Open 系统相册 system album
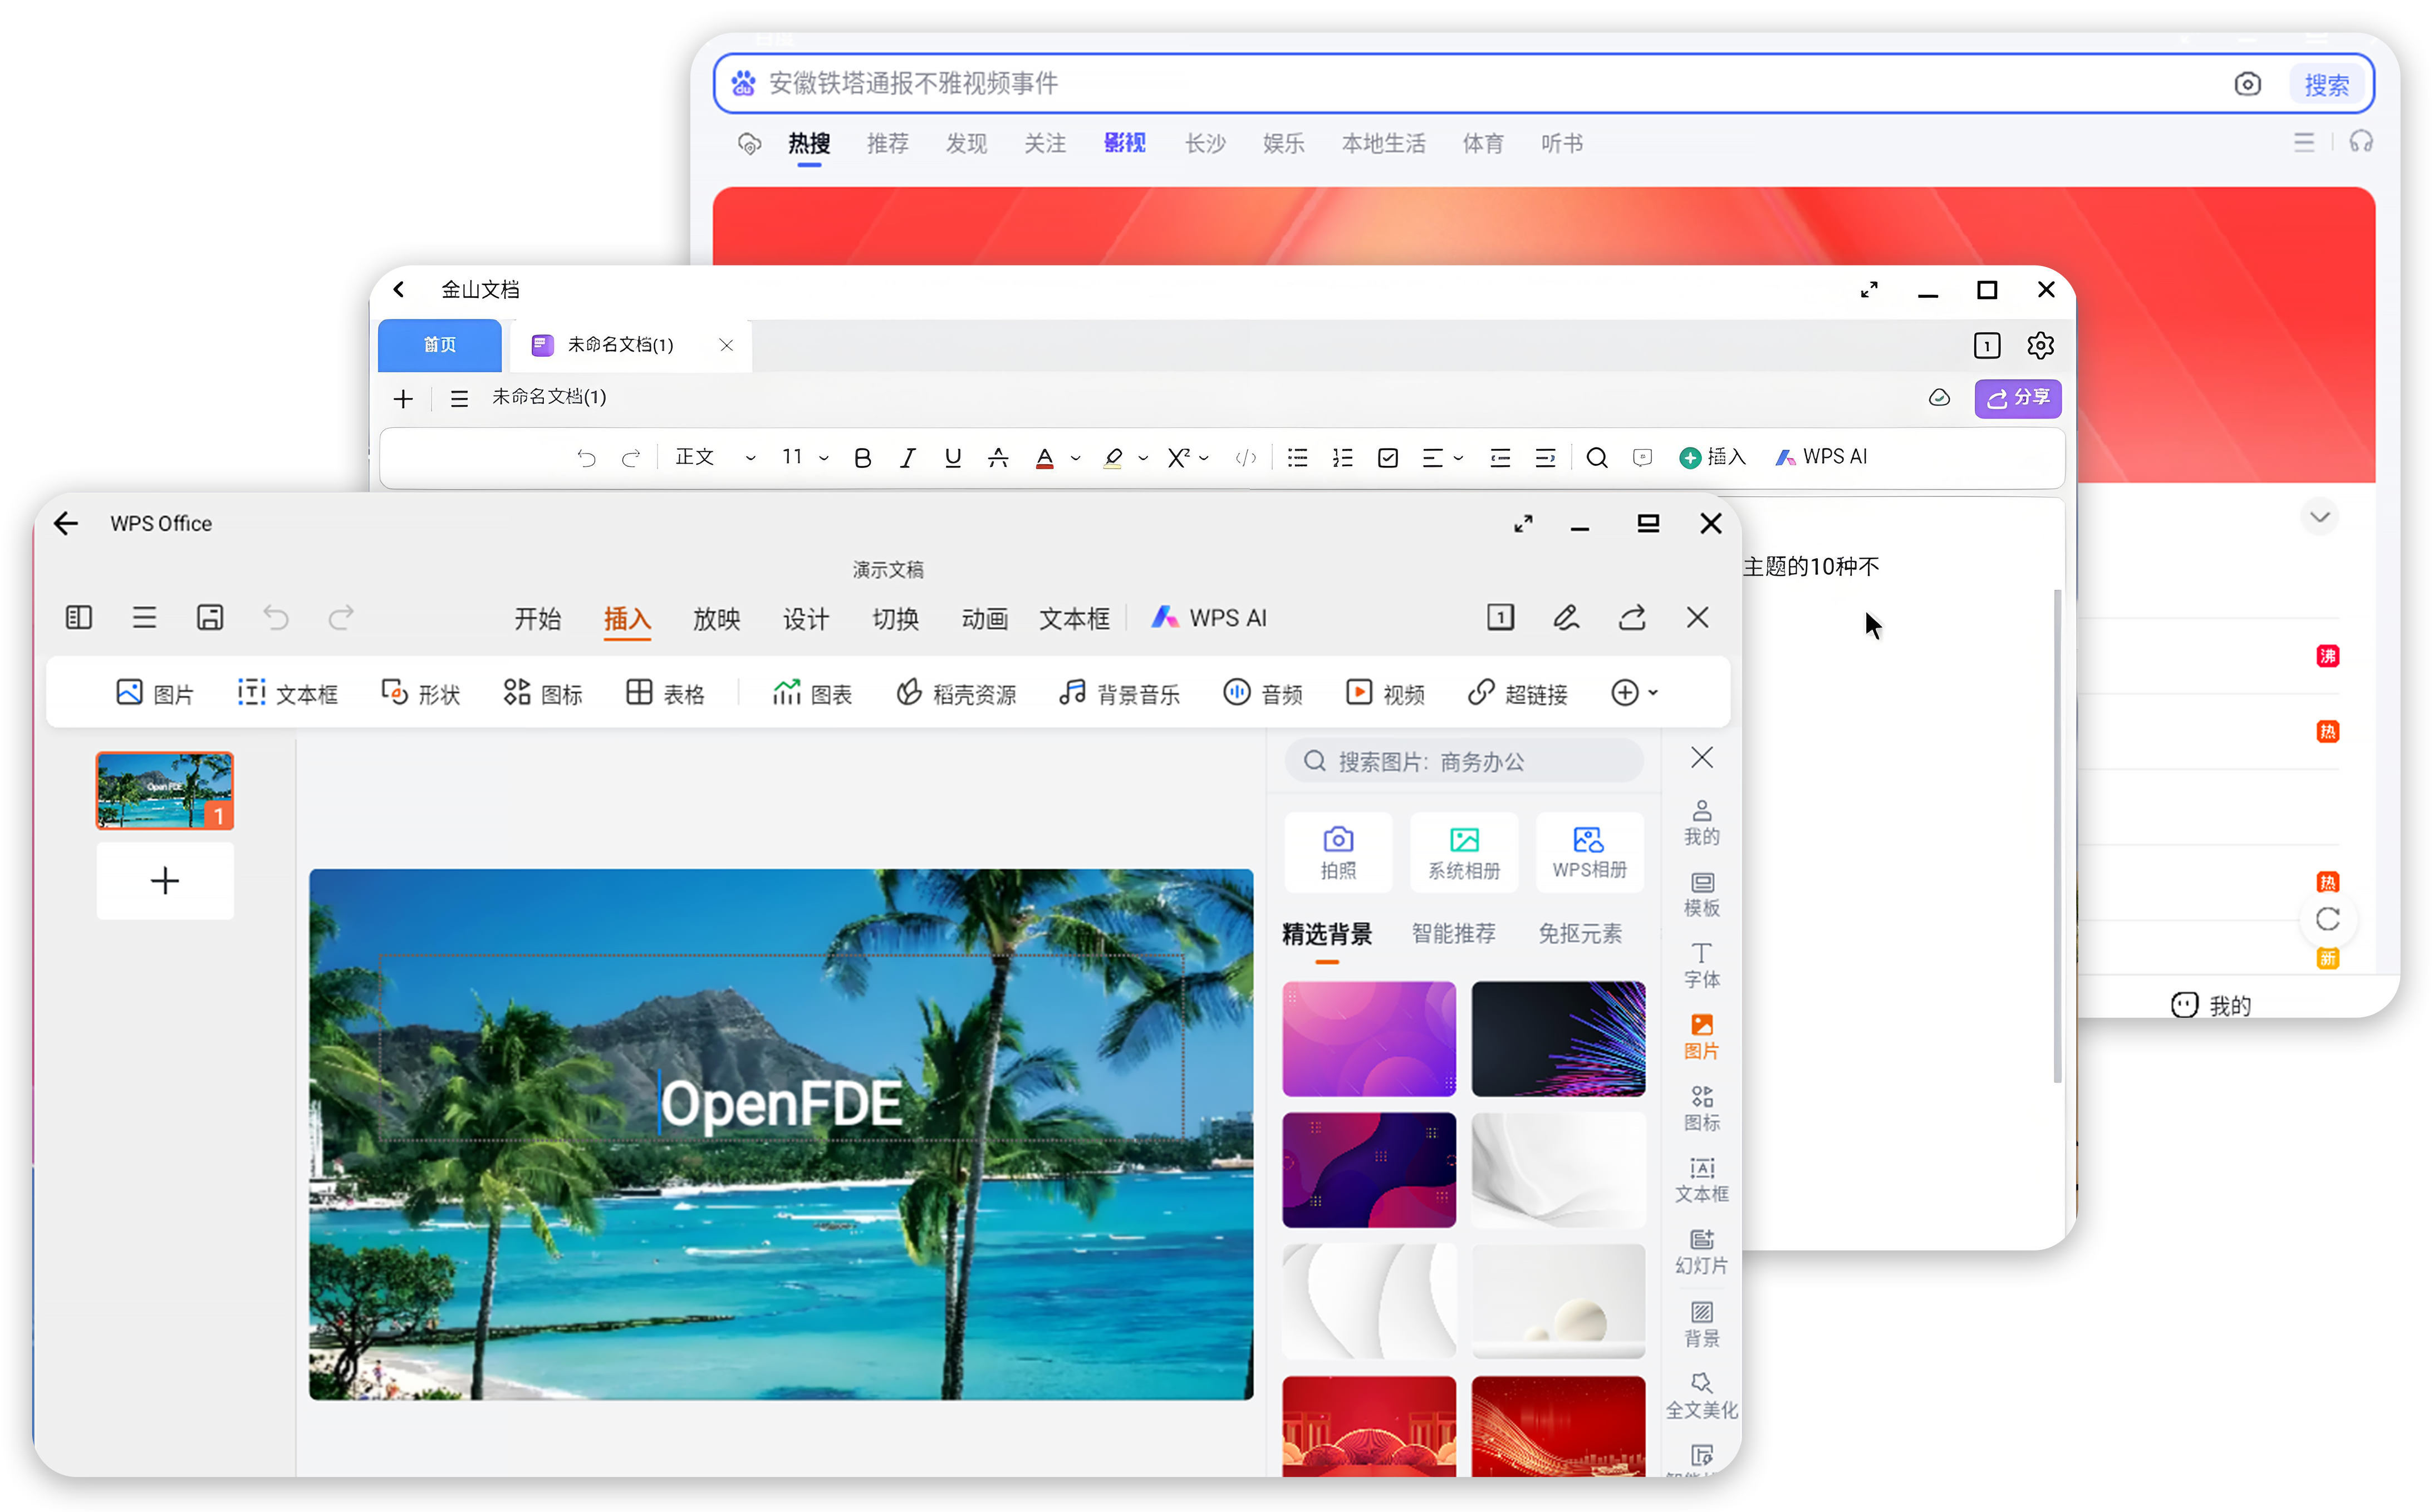 [x=1465, y=852]
